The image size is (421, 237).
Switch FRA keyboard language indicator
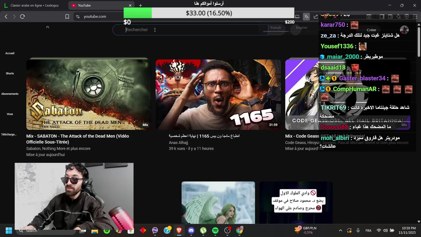click(x=368, y=230)
